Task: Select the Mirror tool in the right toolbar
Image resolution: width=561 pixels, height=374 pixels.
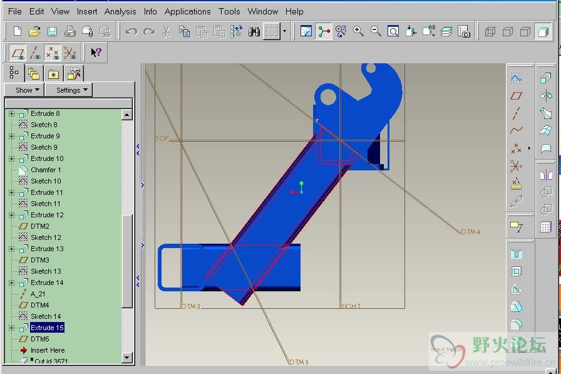Action: (x=545, y=175)
